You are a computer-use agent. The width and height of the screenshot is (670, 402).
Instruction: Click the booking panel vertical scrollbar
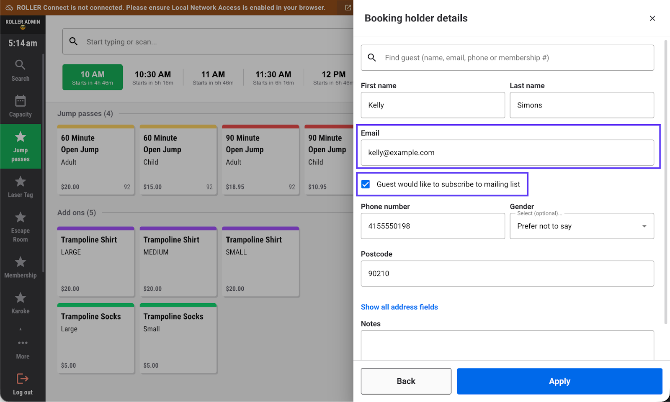666,182
